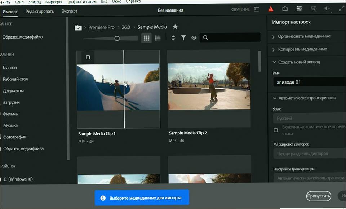Viewport: 346px width, 209px height.
Task: Click the Пропустить button
Action: 318,196
